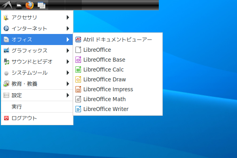This screenshot has width=237, height=158.
Task: Click the flask icon beside 教育・教養
Action: click(6, 84)
